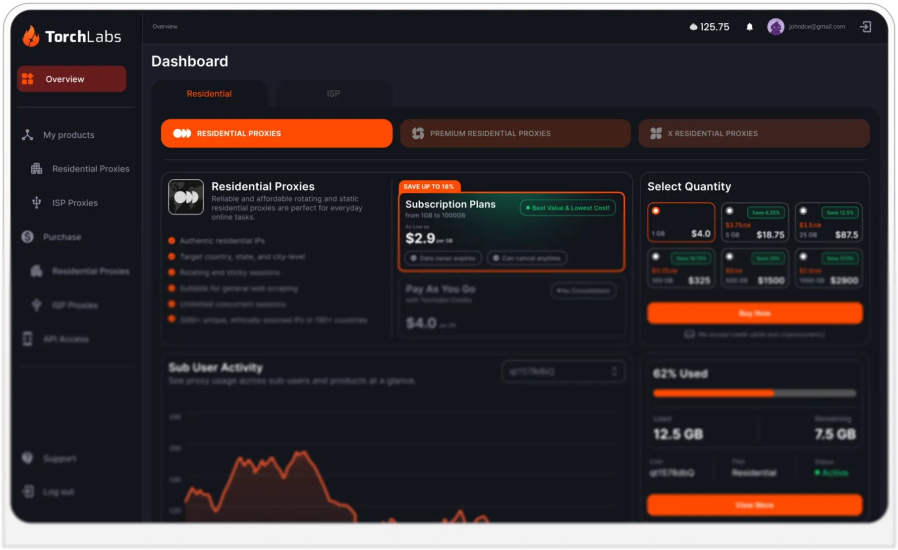Expand the Purchase sidebar section
Viewport: 898px width, 550px height.
[x=62, y=237]
